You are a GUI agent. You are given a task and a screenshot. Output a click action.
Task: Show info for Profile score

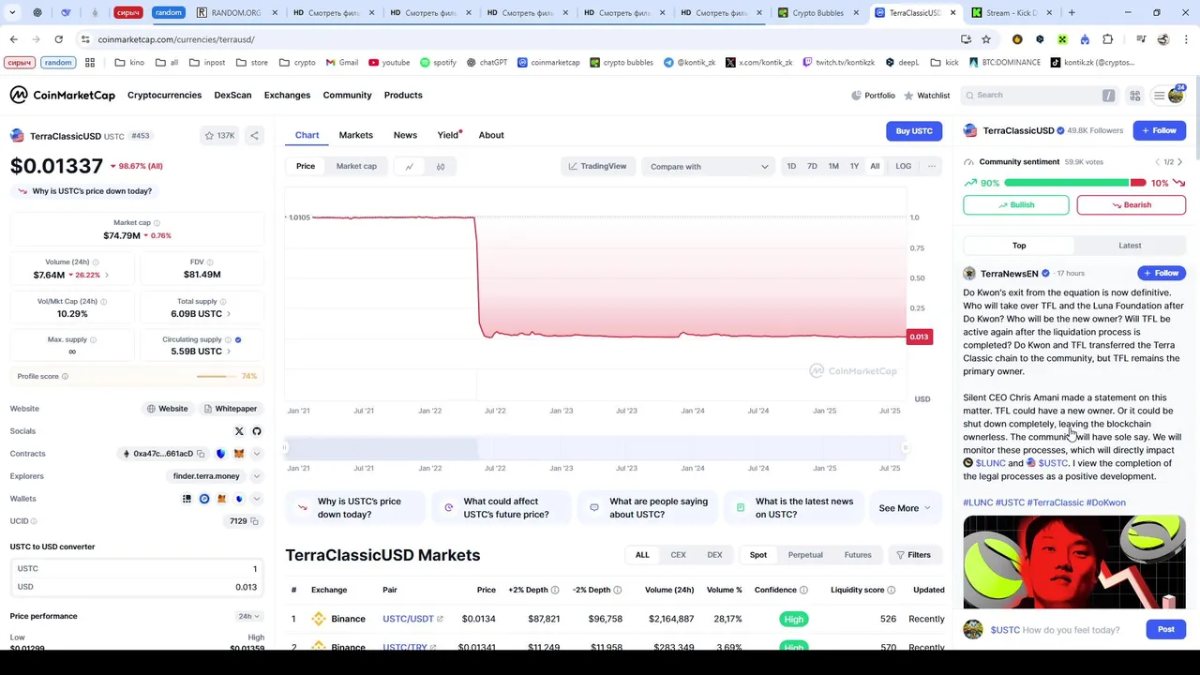click(x=65, y=377)
